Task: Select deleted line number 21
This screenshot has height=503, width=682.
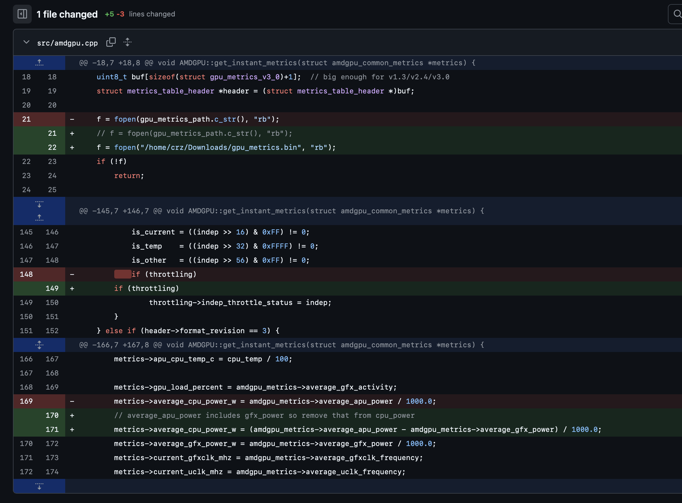Action: [x=26, y=119]
